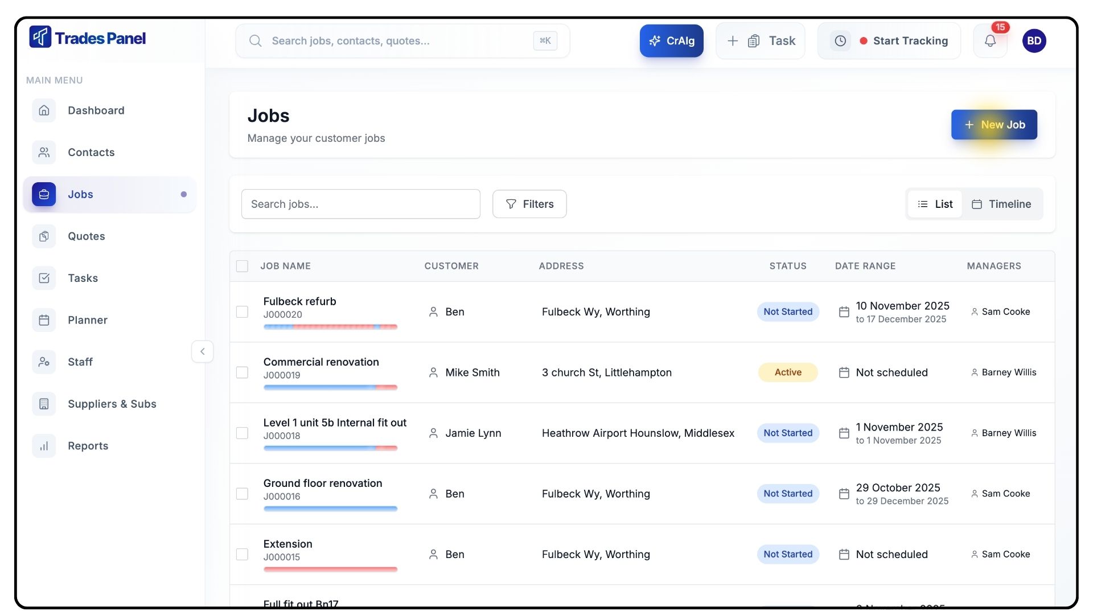
Task: Open Dashboard via its home icon
Action: [x=44, y=110]
